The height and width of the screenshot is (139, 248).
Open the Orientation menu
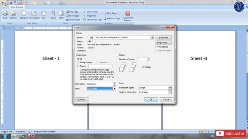click(x=34, y=15)
